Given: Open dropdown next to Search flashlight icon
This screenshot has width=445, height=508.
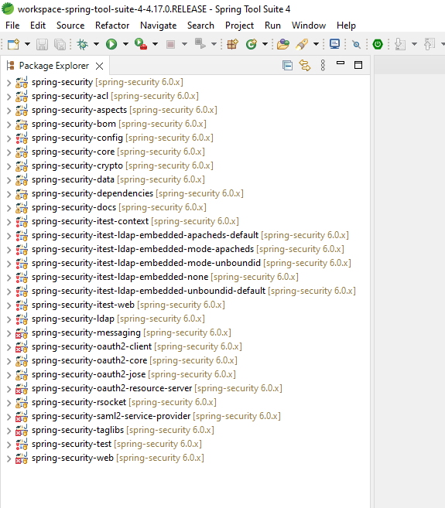Looking at the screenshot, I should [316, 44].
